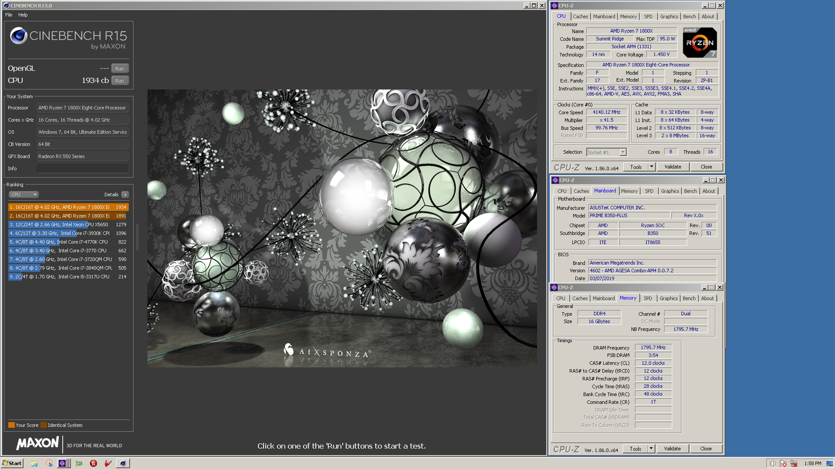Click the disconnected network tray icon
Viewport: 835px width, 469px height.
click(x=794, y=463)
